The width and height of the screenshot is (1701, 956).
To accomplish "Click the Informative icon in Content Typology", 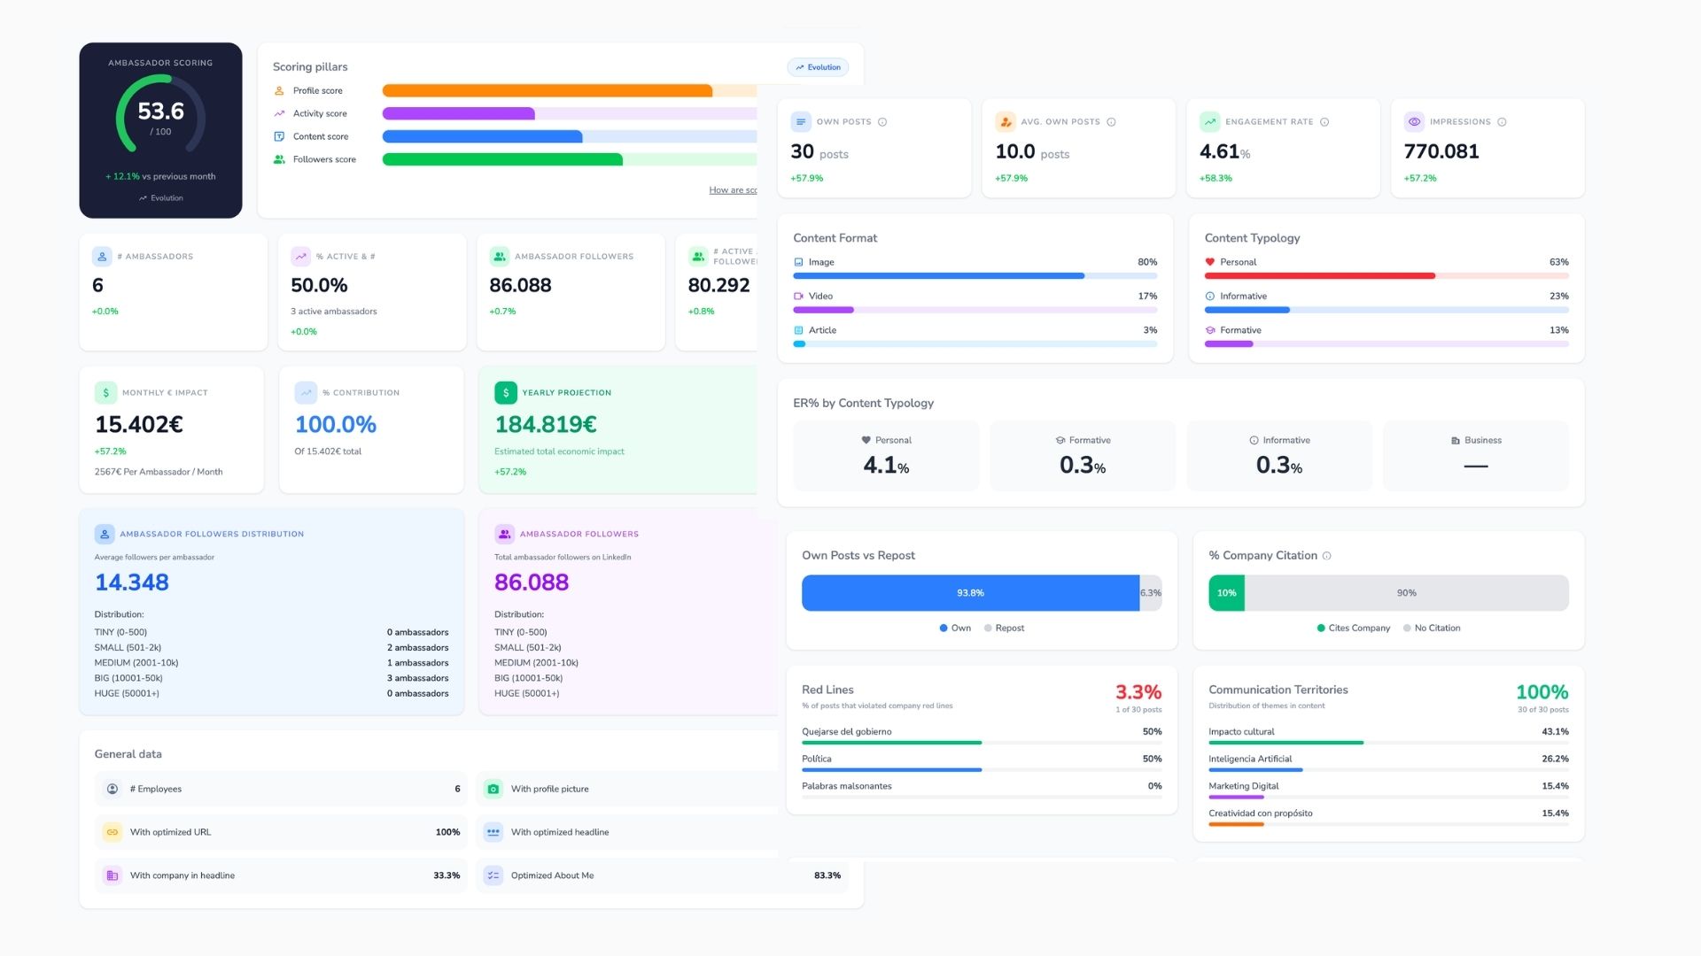I will (1210, 297).
